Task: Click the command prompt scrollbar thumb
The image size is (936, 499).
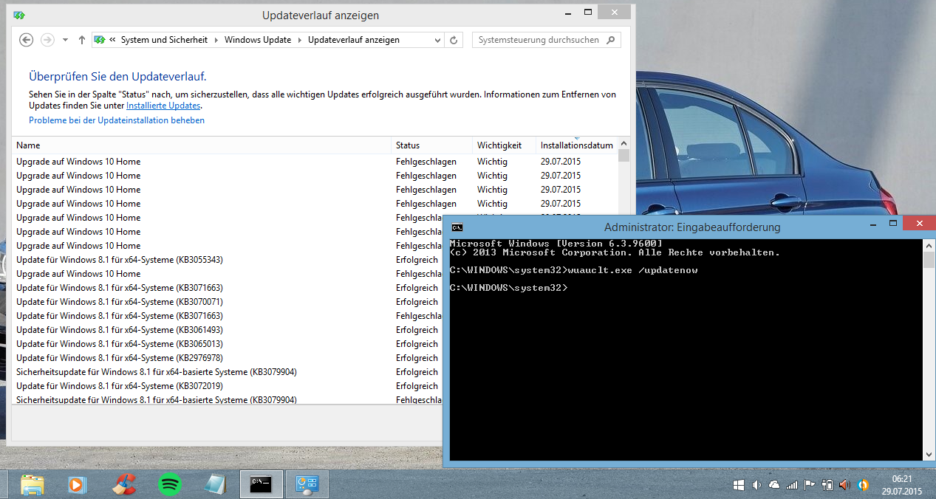Action: 929,259
